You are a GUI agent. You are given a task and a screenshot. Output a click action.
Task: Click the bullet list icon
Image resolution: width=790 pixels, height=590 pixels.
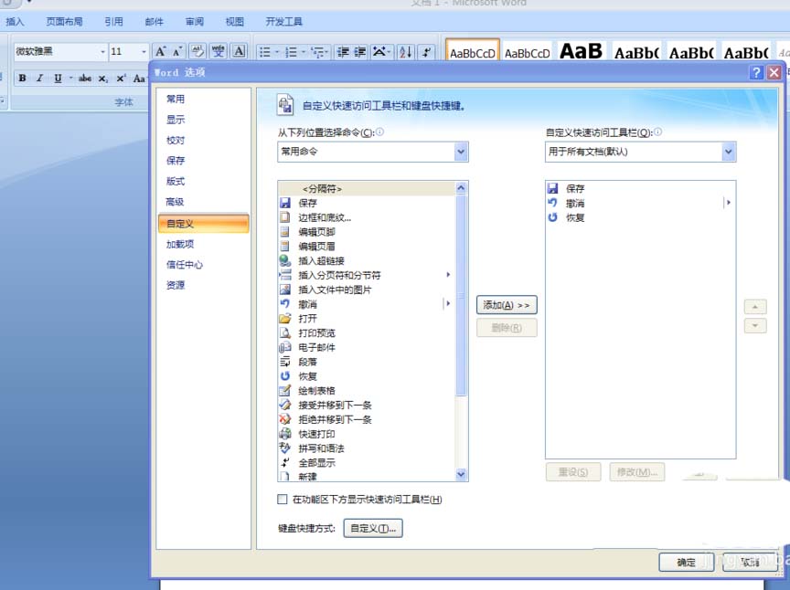coord(264,52)
